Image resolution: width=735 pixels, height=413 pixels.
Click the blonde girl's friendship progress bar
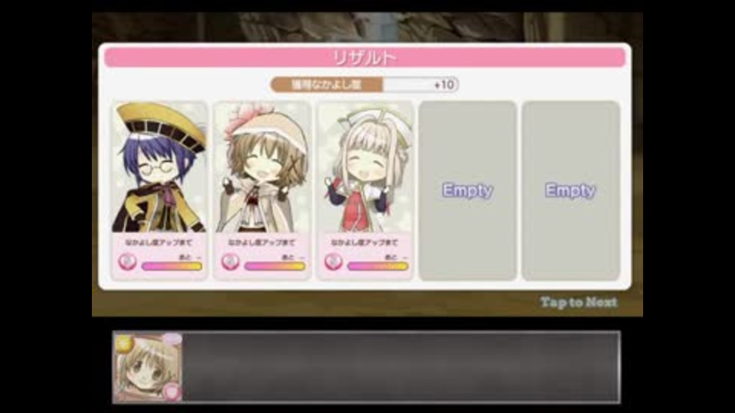click(x=377, y=266)
